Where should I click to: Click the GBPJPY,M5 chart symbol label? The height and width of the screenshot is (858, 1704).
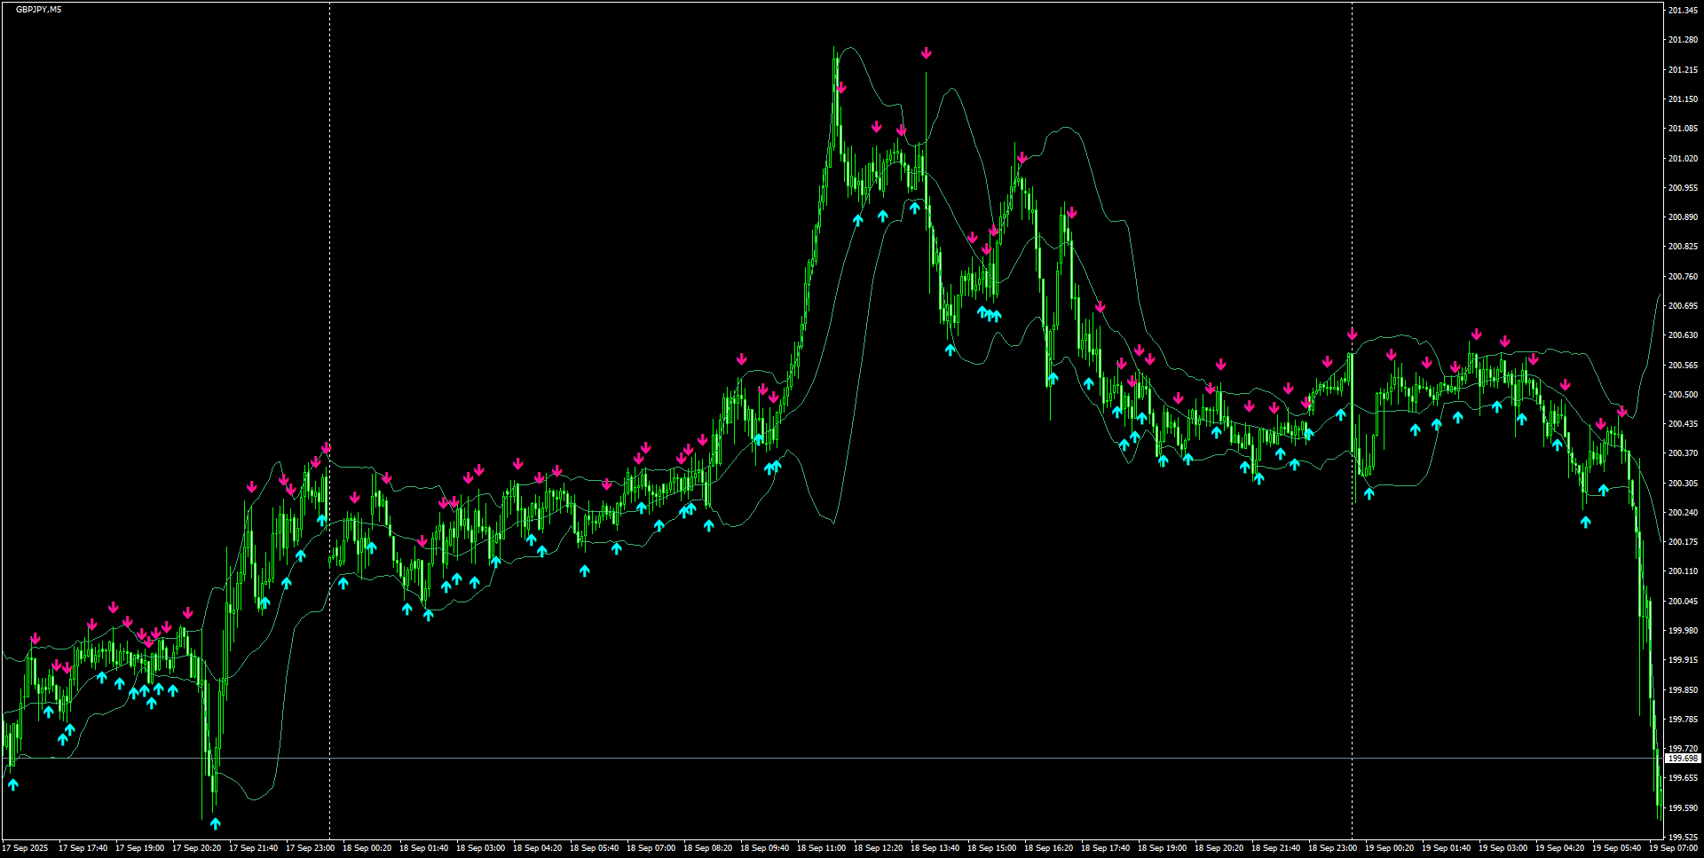[38, 10]
